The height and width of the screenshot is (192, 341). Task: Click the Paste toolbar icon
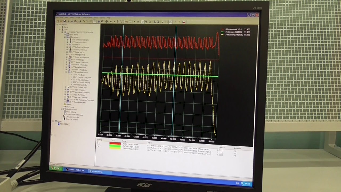tap(75, 21)
